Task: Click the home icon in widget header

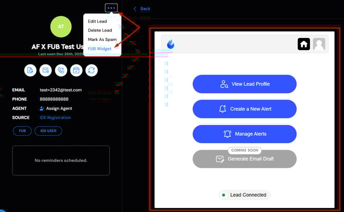Action: pos(303,44)
